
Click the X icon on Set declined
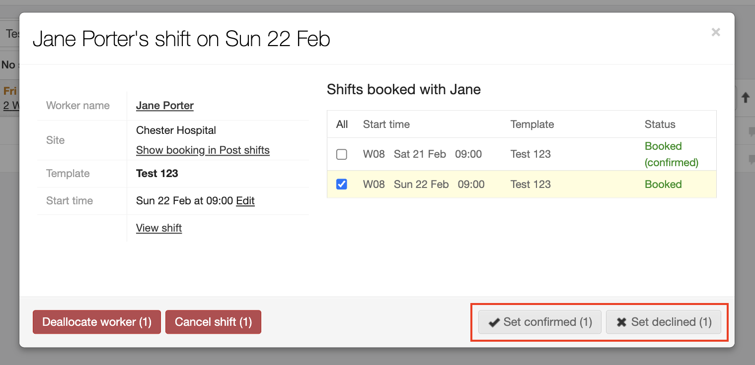[x=620, y=322]
